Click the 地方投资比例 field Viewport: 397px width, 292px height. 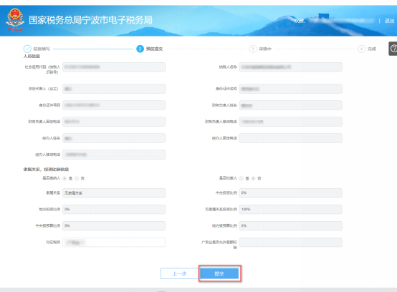pos(114,209)
